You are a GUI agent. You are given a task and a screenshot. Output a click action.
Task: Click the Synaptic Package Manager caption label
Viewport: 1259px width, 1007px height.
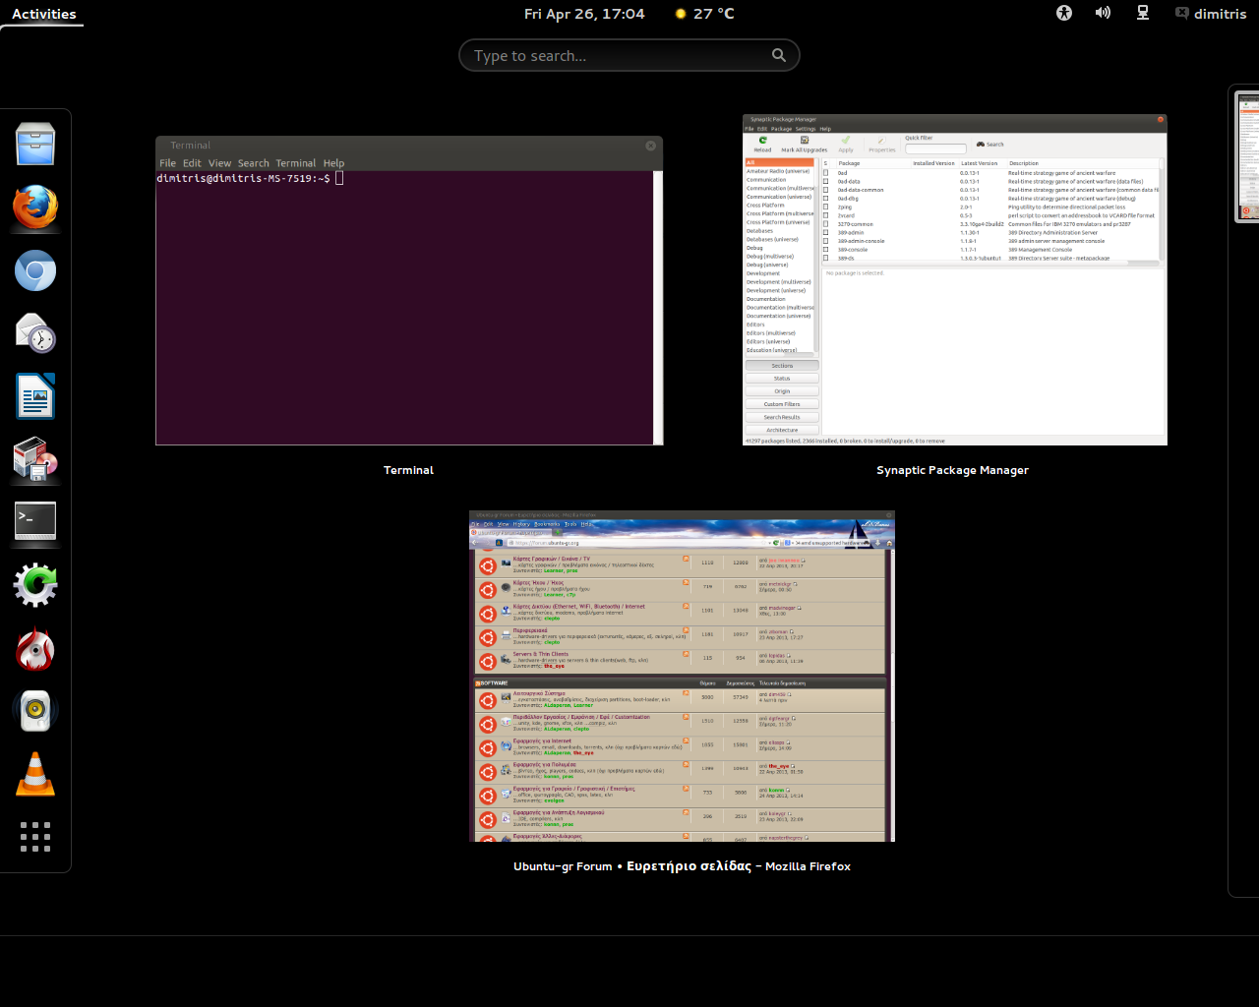tap(952, 470)
